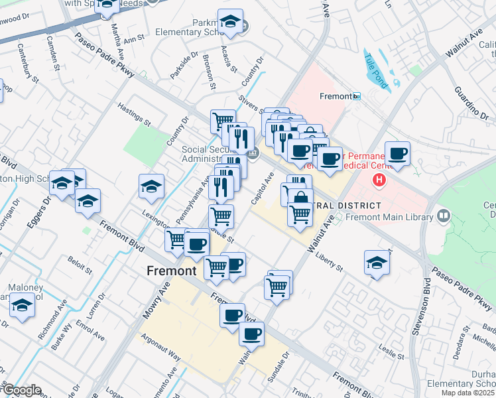Click grocery cart marker right of the Fremont city label
The height and width of the screenshot is (398, 496).
(216, 269)
